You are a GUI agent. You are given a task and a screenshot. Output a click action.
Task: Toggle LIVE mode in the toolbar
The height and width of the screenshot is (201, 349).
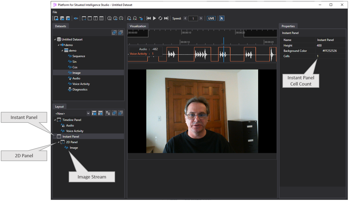211,18
